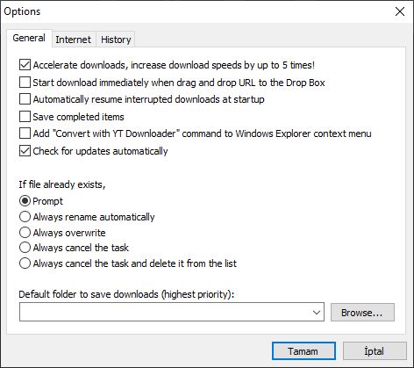Enable Convert with YT Downloader context menu option
The width and height of the screenshot is (414, 368).
pos(25,133)
